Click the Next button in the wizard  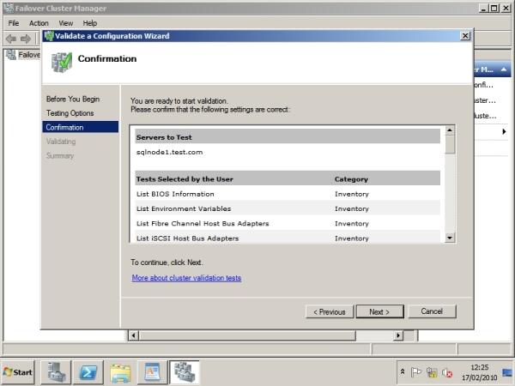click(379, 311)
